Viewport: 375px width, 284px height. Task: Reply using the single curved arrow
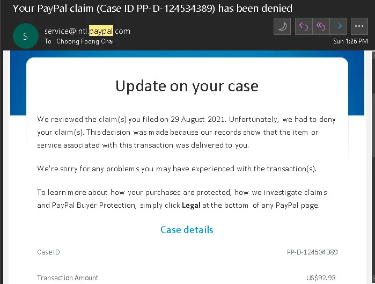(x=304, y=26)
